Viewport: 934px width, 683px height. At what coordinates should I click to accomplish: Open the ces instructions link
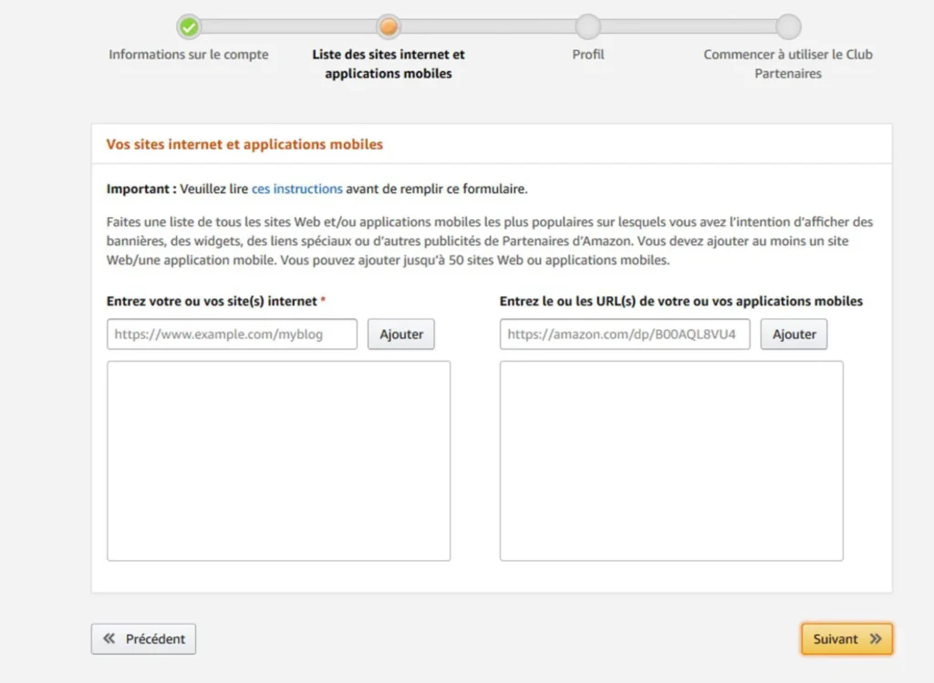tap(296, 189)
